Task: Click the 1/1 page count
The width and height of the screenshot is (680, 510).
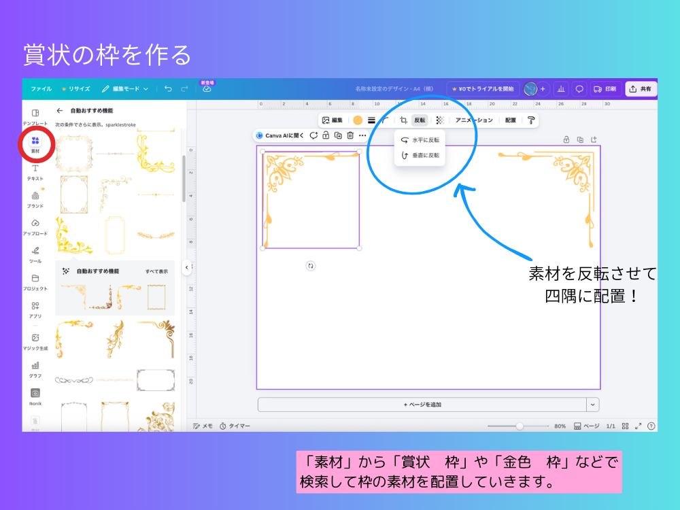Action: pos(611,426)
